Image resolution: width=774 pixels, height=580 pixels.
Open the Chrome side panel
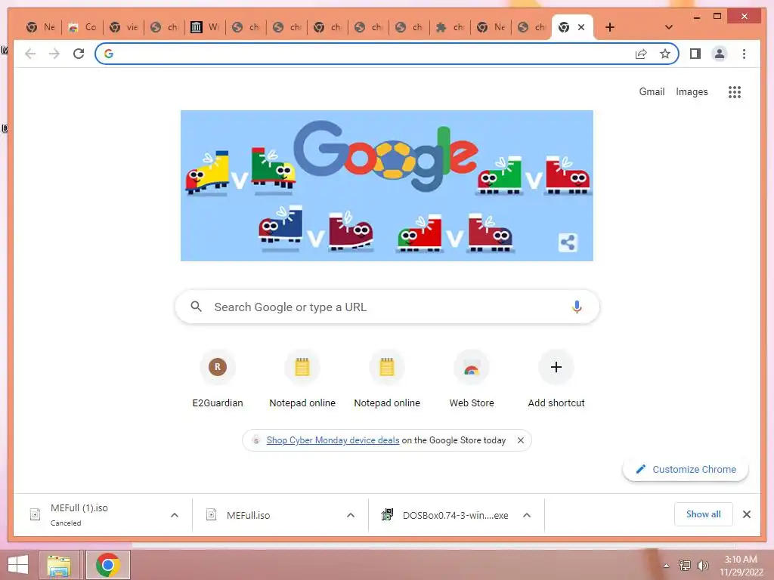pos(695,54)
